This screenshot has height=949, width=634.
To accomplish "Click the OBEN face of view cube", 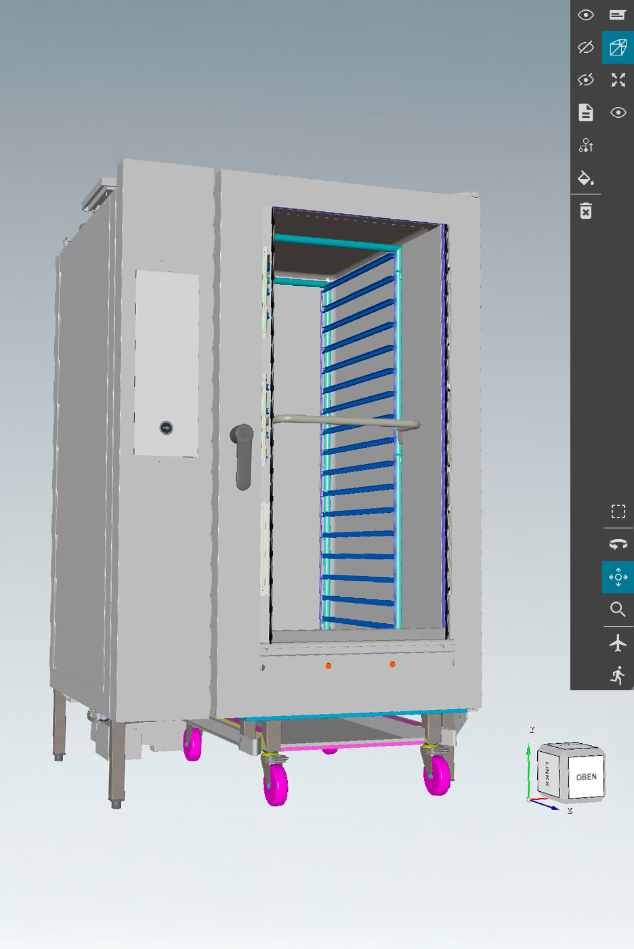I will 587,777.
